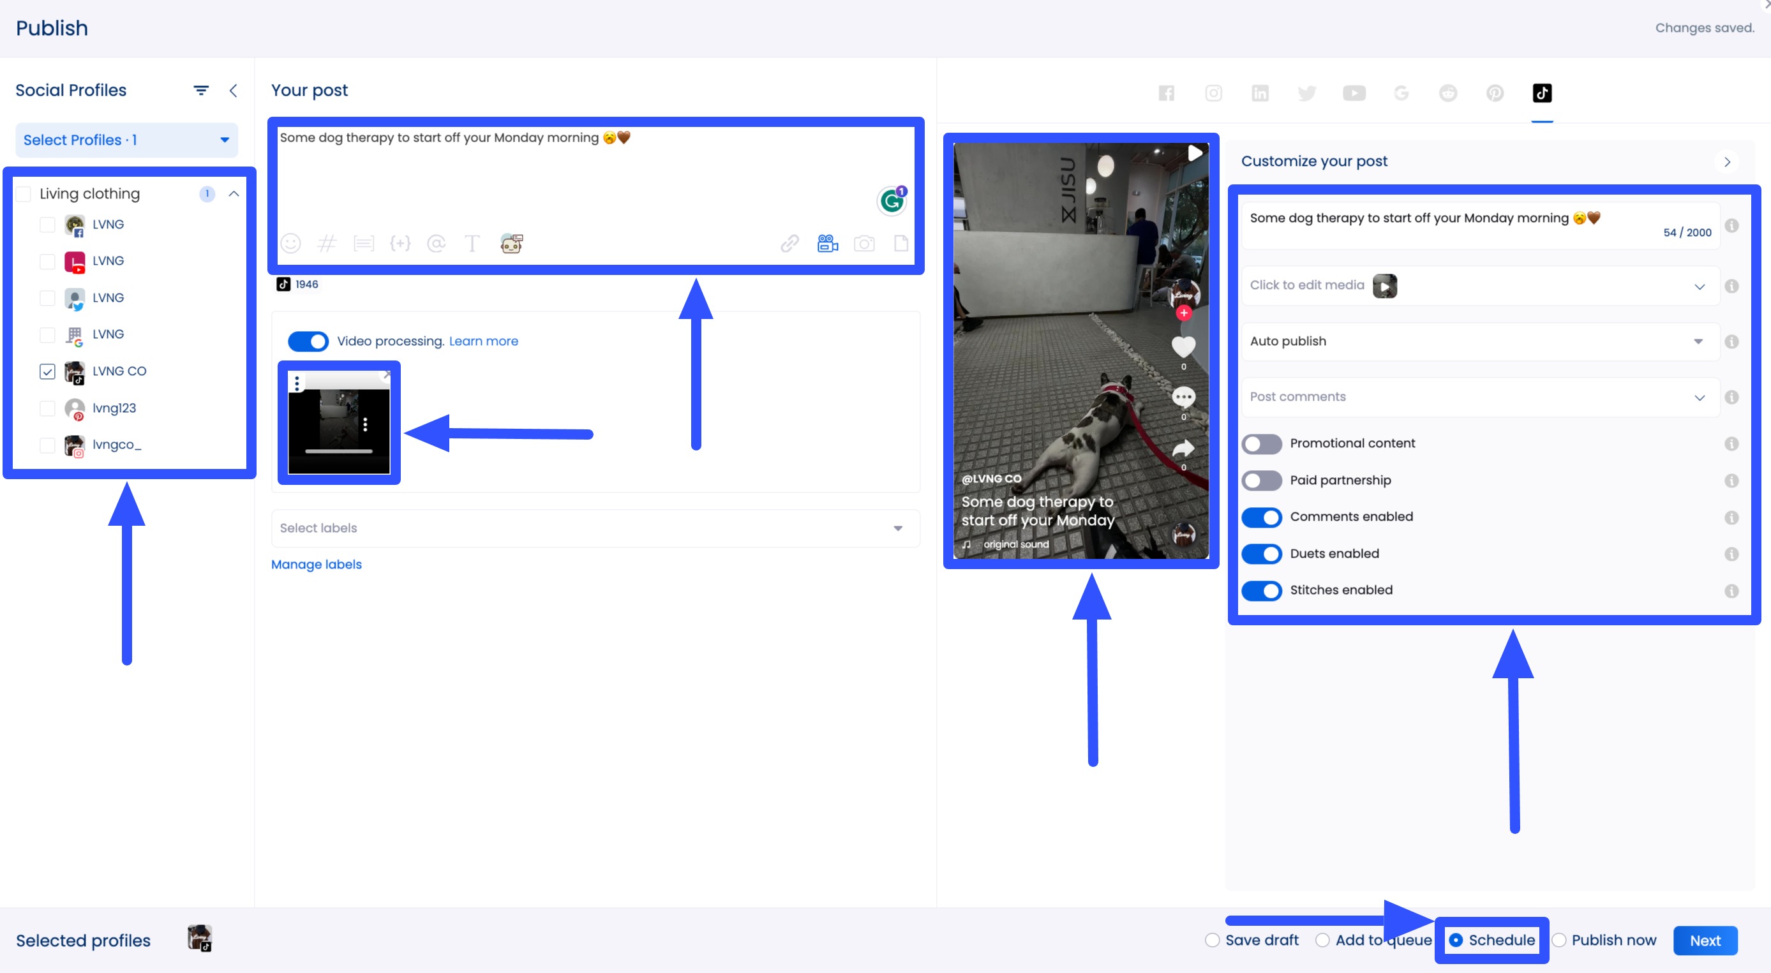Check the lvngl23 Pinterest profile checkbox
This screenshot has width=1771, height=973.
tap(47, 408)
